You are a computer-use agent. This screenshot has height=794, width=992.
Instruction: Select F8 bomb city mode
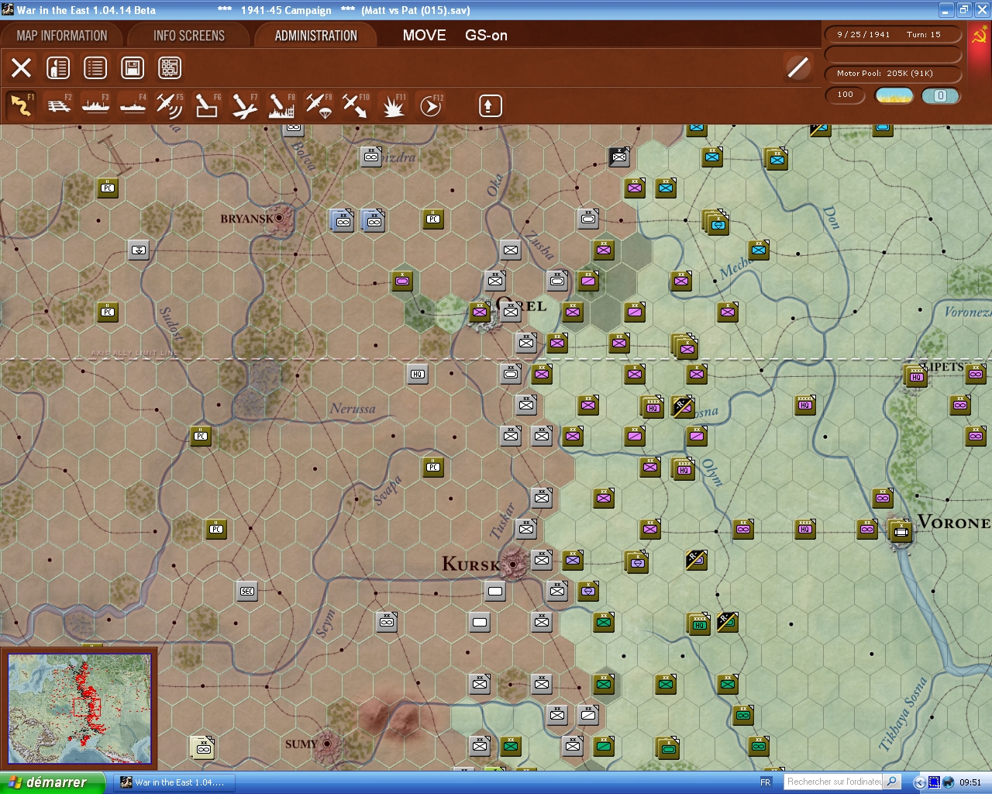pos(281,105)
